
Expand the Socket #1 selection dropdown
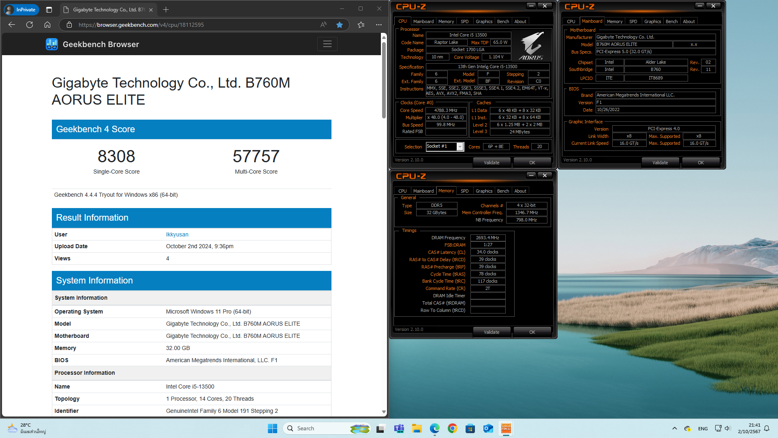pos(460,147)
